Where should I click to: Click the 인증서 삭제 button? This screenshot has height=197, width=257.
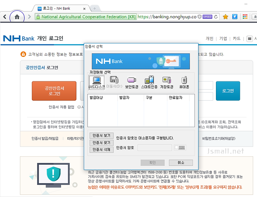[101, 150]
